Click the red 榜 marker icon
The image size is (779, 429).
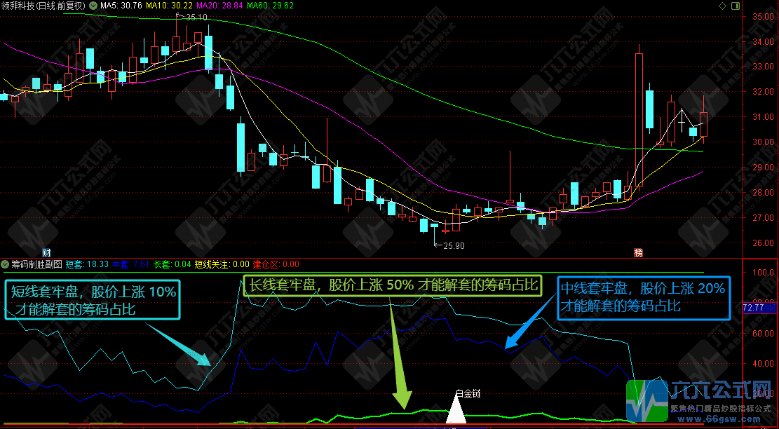click(638, 252)
